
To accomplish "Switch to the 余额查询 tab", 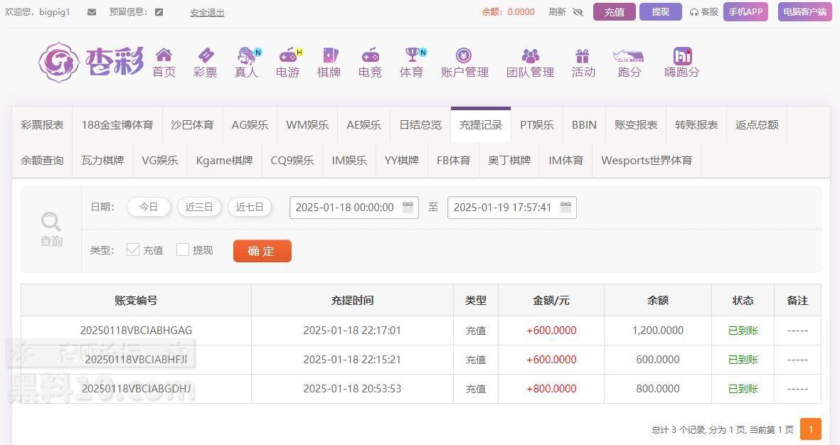I will 42,161.
